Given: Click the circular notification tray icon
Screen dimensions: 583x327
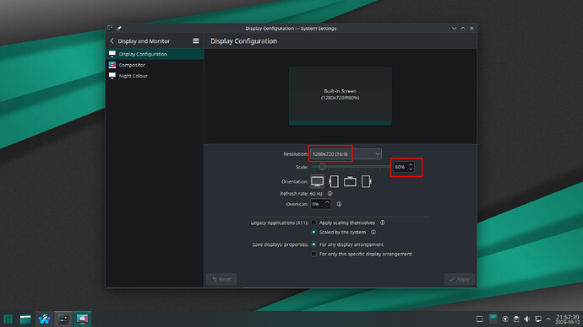Looking at the screenshot, I should [505, 319].
